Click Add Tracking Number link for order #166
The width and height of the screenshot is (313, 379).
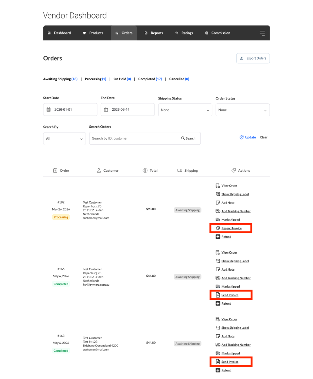tap(236, 278)
